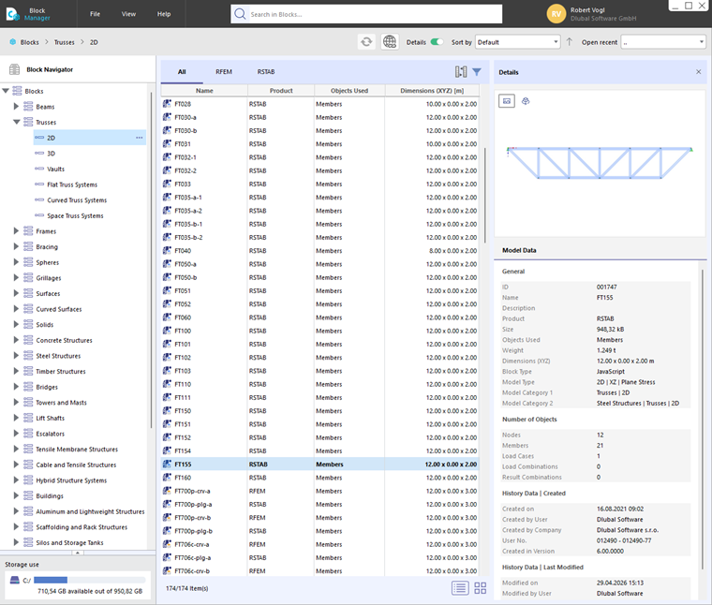Close the Details panel
Screen dimensions: 712x605
pyautogui.click(x=698, y=72)
